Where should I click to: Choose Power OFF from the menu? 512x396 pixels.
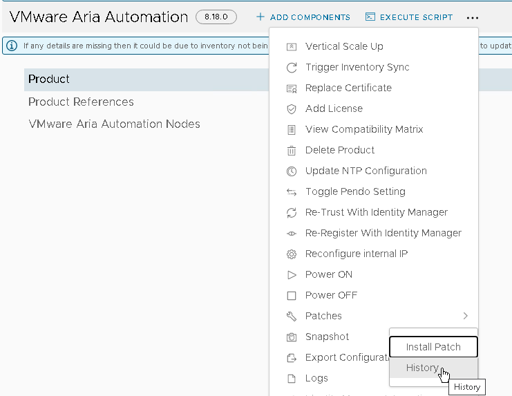(331, 295)
